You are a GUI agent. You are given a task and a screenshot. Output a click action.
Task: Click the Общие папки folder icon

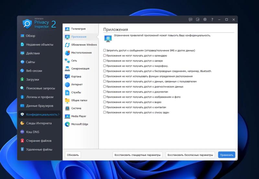pos(67,100)
